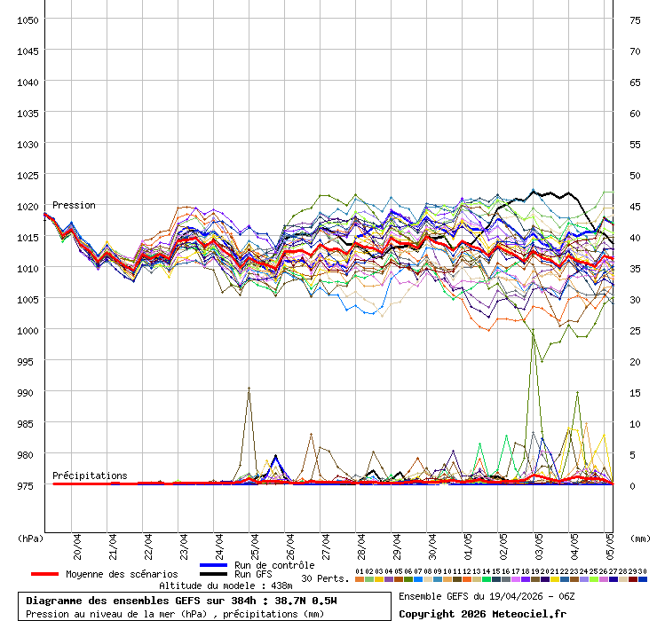Select the yellow perturbation 21 legend swatch

click(555, 579)
